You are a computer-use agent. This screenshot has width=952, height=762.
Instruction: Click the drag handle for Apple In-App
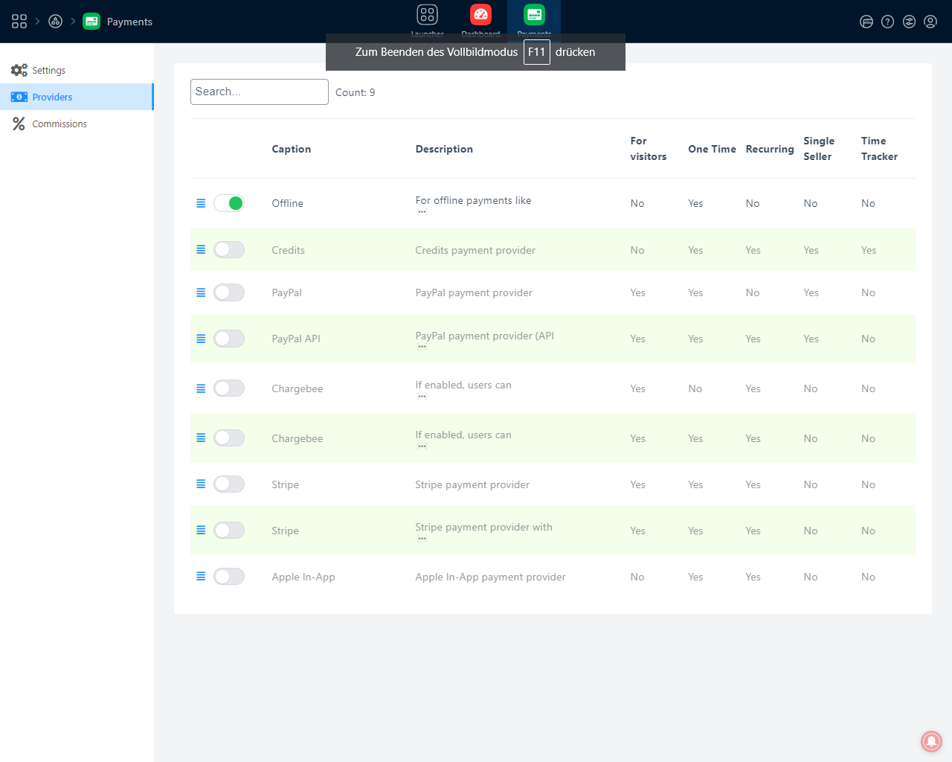pos(201,577)
